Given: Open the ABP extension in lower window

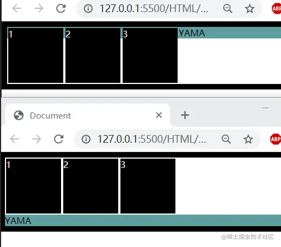Looking at the screenshot, I should [x=276, y=139].
